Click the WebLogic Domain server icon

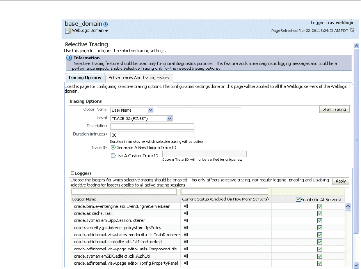68,31
